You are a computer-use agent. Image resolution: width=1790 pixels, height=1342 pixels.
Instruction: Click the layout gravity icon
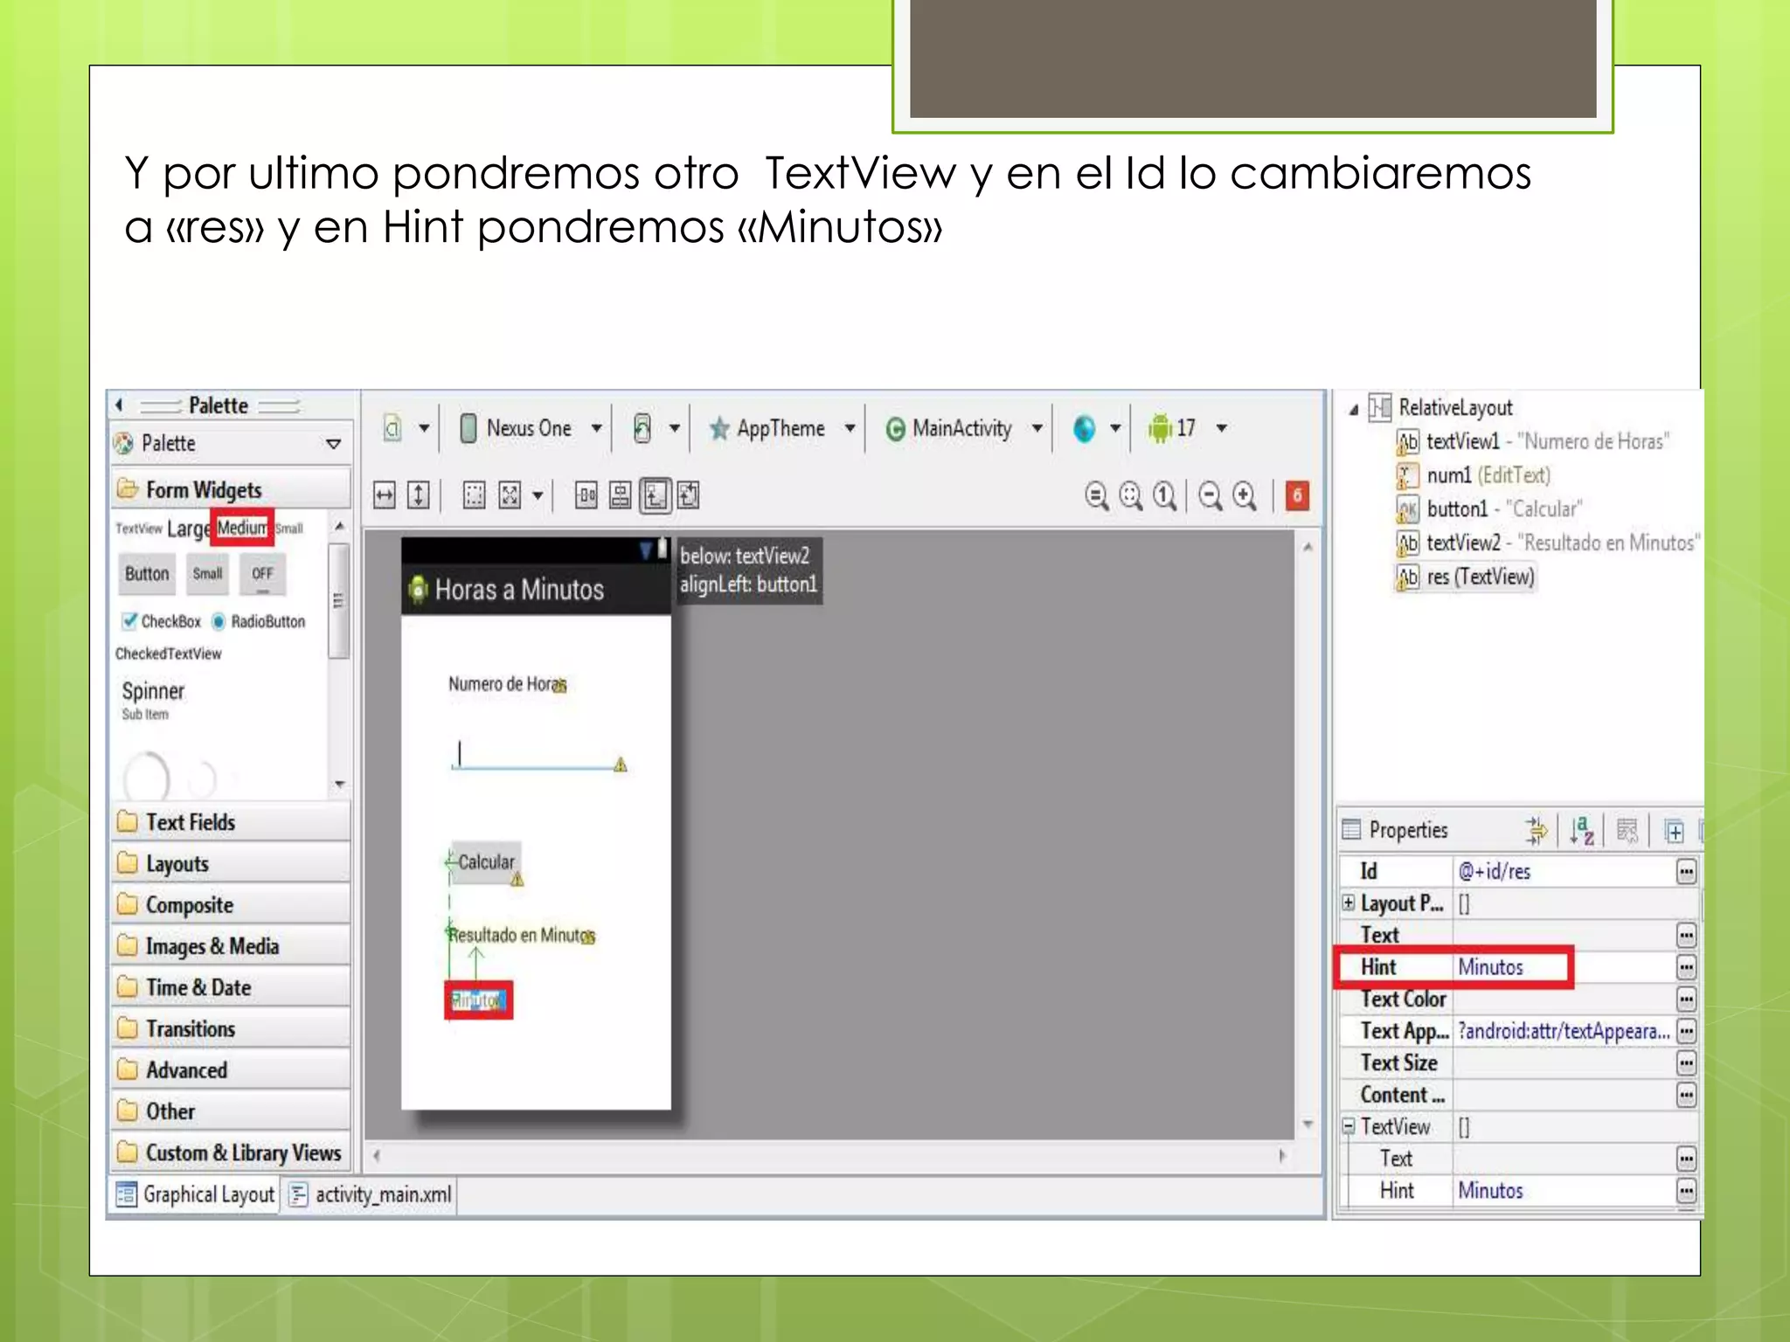tap(510, 496)
